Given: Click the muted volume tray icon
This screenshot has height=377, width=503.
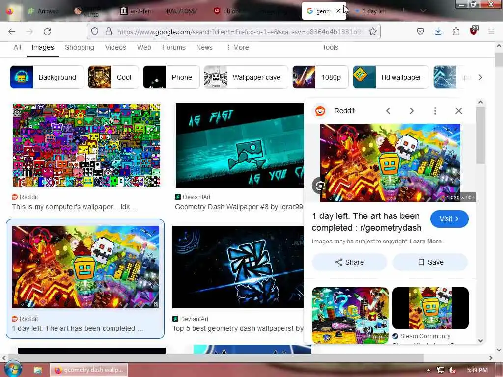Looking at the screenshot, I should point(452,370).
